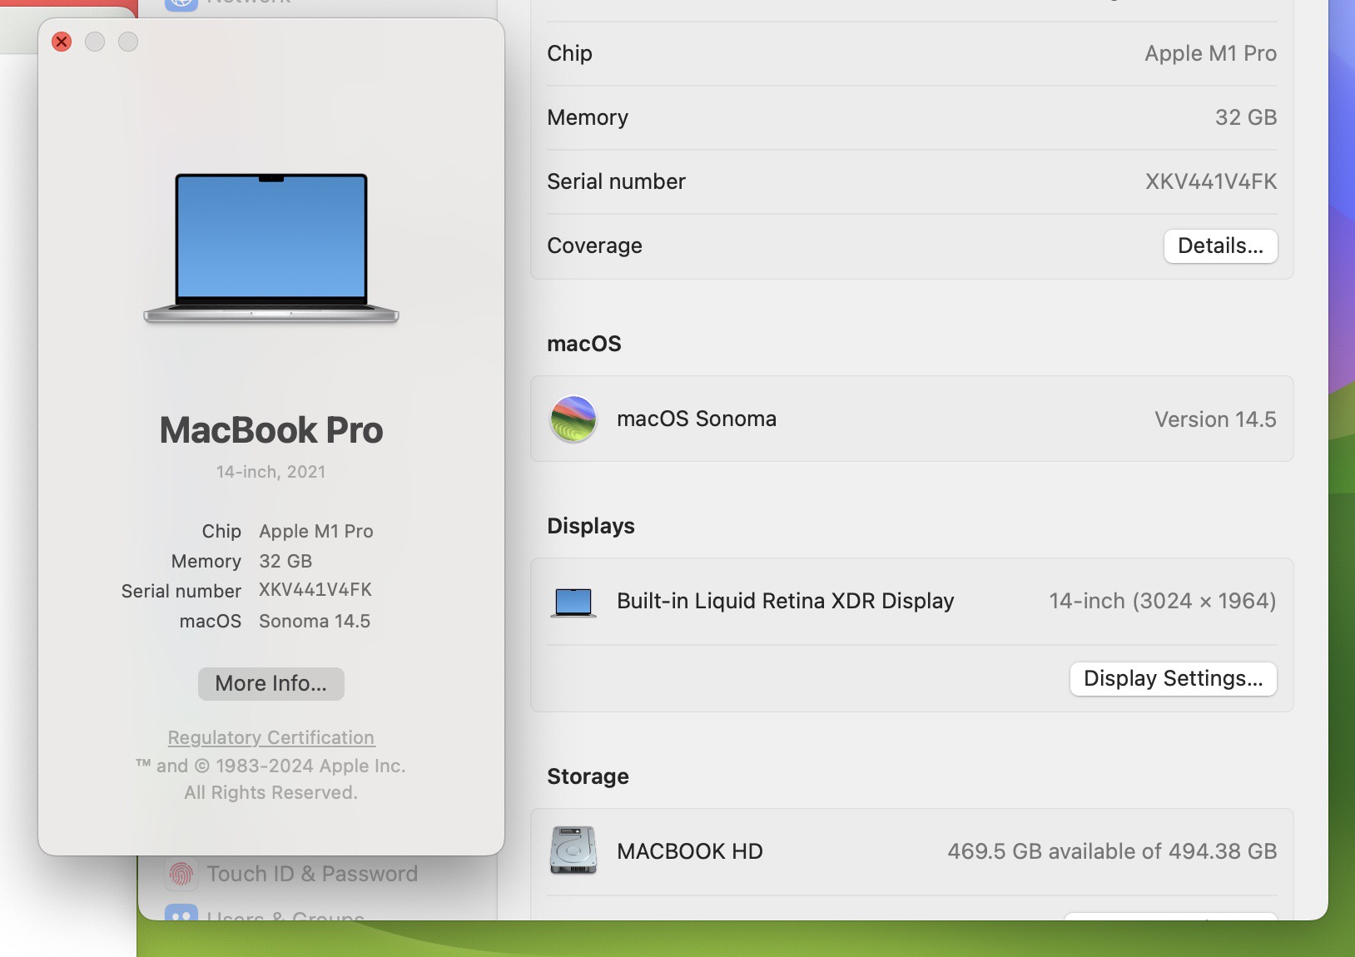Image resolution: width=1355 pixels, height=957 pixels.
Task: Click serial number value in About window
Action: coord(315,590)
